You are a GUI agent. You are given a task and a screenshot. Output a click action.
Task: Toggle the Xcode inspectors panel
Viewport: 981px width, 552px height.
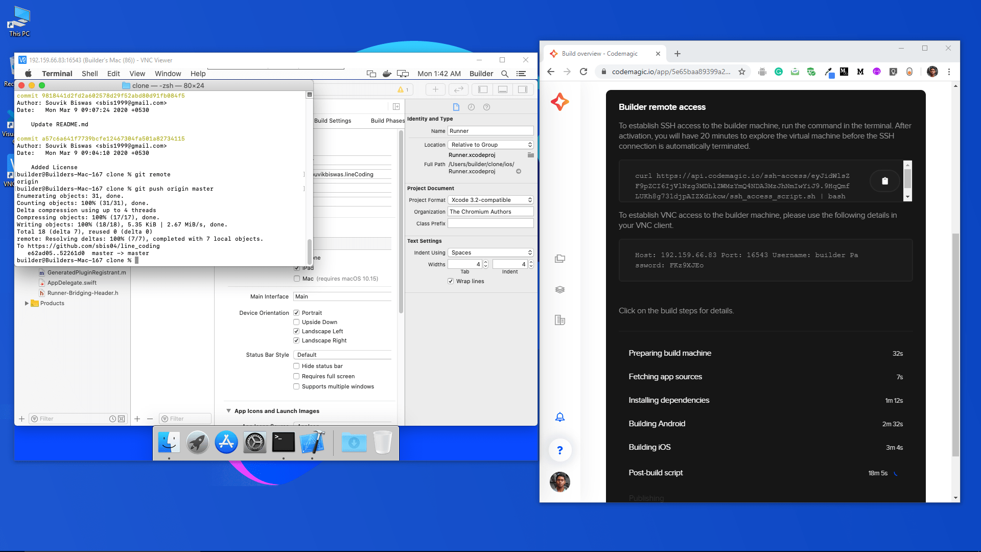[x=523, y=89]
